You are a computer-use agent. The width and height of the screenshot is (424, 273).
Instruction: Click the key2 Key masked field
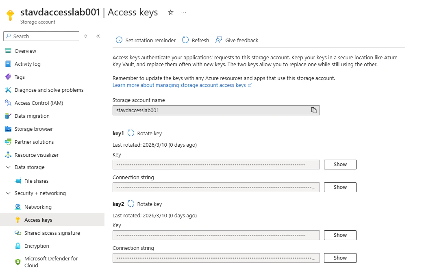pyautogui.click(x=216, y=235)
